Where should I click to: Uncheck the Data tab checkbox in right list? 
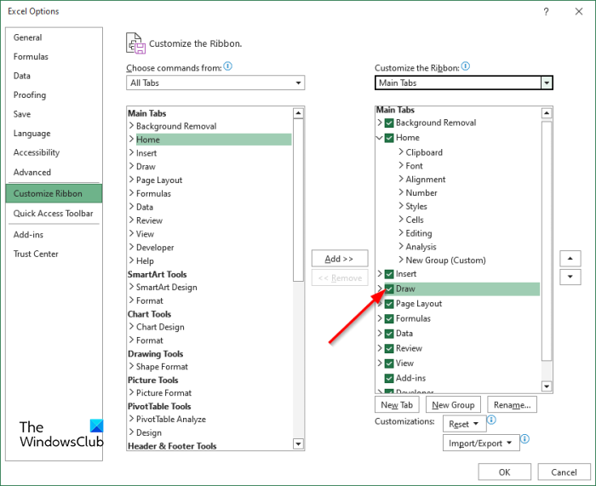pyautogui.click(x=389, y=334)
